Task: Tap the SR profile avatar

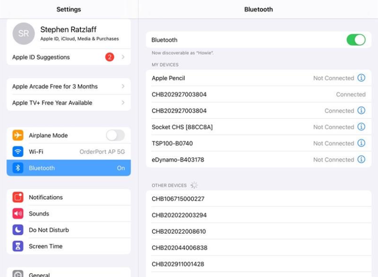Action: tap(23, 33)
